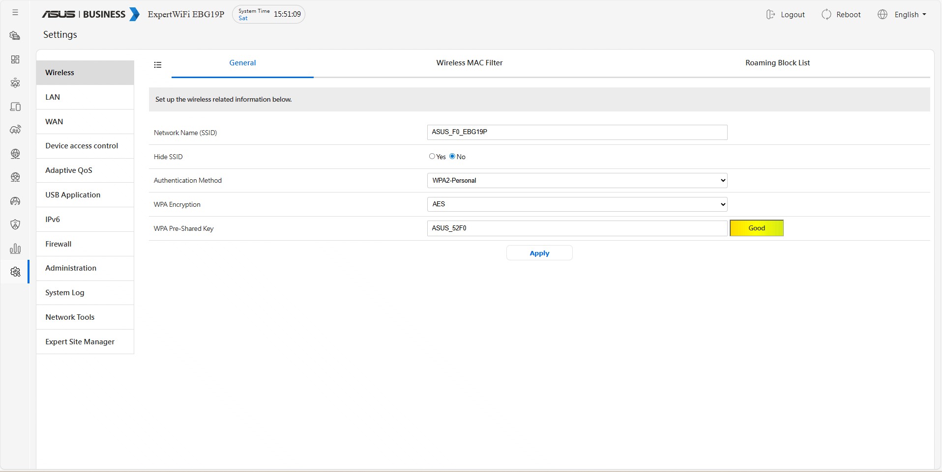
Task: Open the WAN settings section
Action: pos(85,122)
